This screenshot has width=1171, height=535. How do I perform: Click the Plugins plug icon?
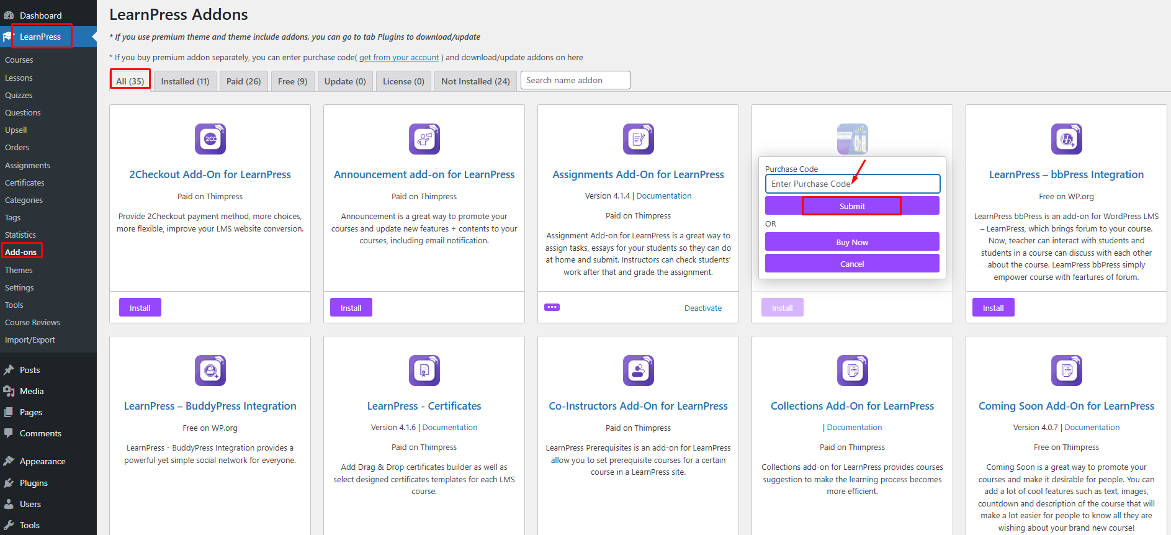tap(9, 483)
